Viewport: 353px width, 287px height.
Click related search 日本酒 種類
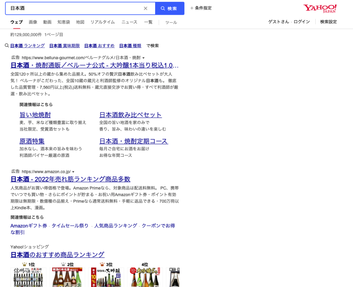[x=130, y=46]
